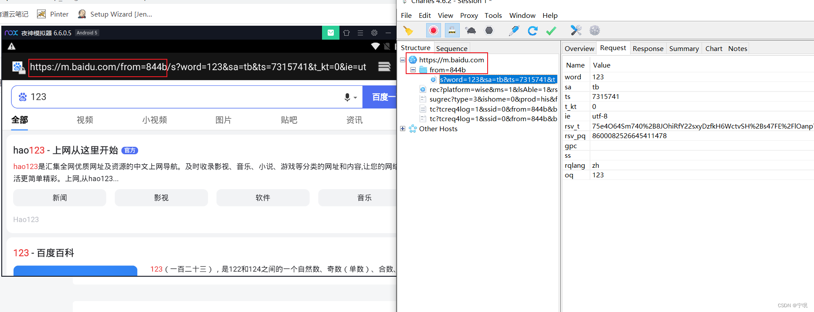
Task: Select the rsv_pq value 8600082526645411478
Action: tap(629, 136)
